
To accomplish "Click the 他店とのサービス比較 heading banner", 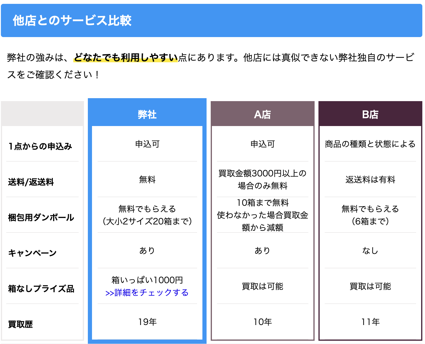I will 72,20.
